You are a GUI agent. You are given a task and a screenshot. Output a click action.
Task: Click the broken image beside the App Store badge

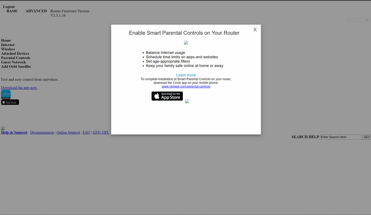click(x=187, y=101)
